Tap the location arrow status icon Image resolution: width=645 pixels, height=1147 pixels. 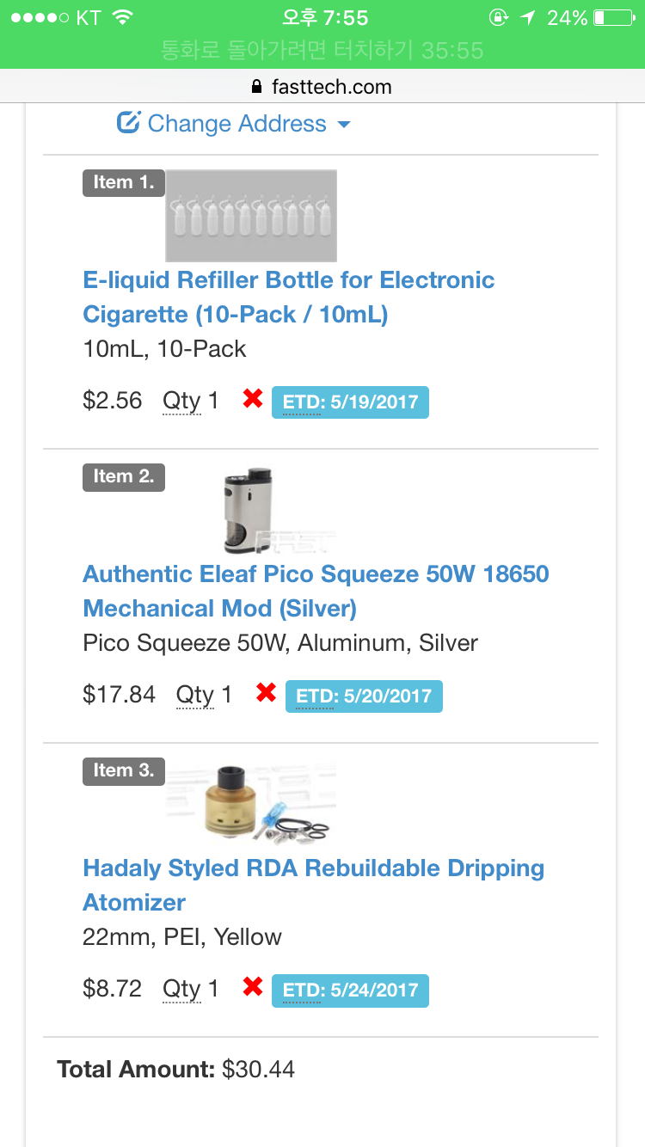(528, 18)
